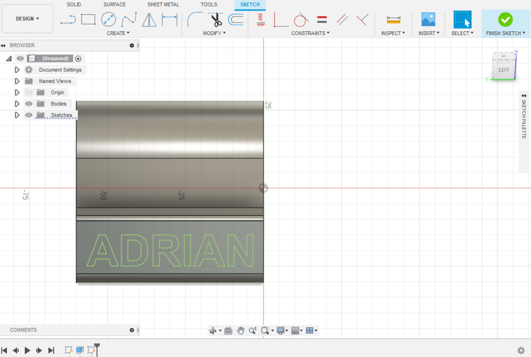Switch to the TOOLS tab
Image resolution: width=531 pixels, height=357 pixels.
[209, 5]
